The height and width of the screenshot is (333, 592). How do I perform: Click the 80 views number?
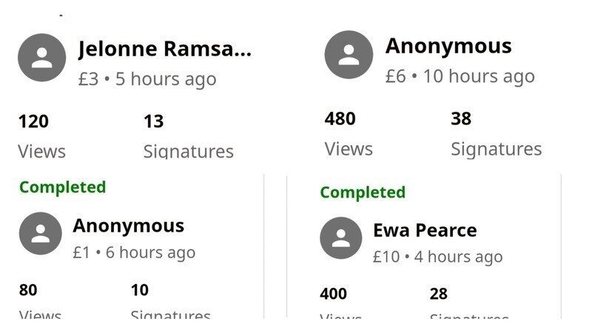pyautogui.click(x=28, y=290)
